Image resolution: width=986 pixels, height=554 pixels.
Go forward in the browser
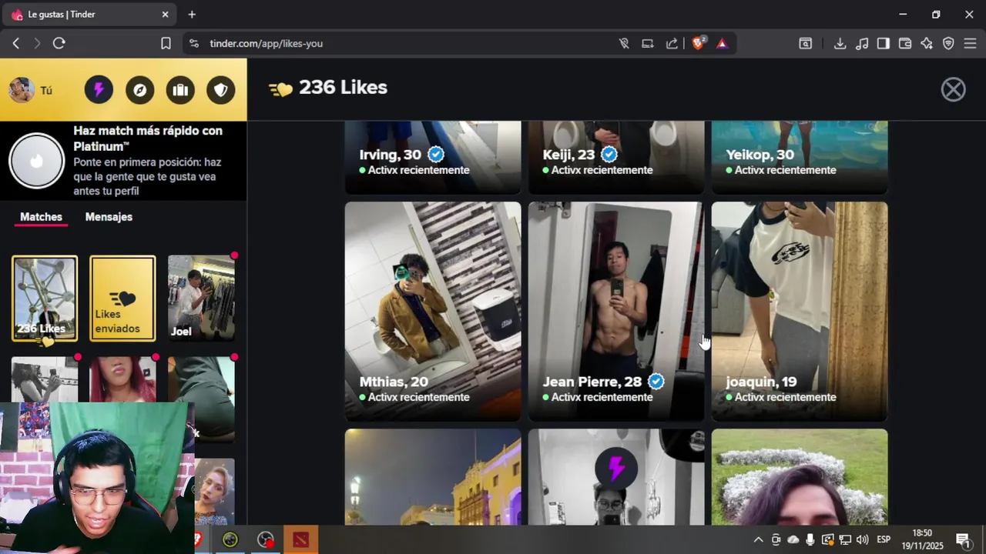tap(37, 44)
